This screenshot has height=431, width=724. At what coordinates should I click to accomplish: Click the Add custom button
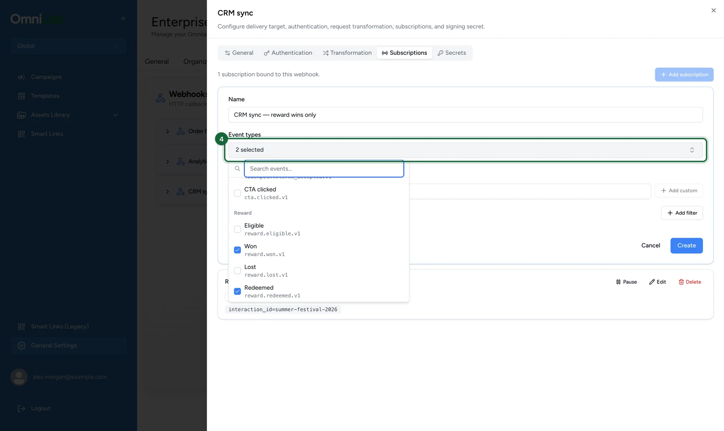click(679, 191)
